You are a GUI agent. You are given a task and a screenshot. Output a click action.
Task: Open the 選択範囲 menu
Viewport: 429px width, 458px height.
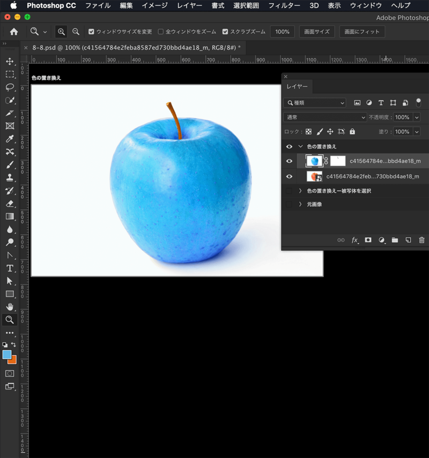click(x=246, y=5)
